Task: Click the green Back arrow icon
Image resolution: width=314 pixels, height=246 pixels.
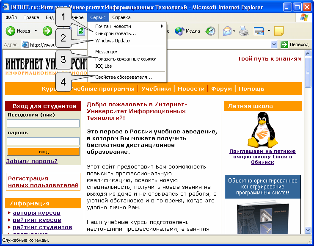Action: tap(11, 31)
